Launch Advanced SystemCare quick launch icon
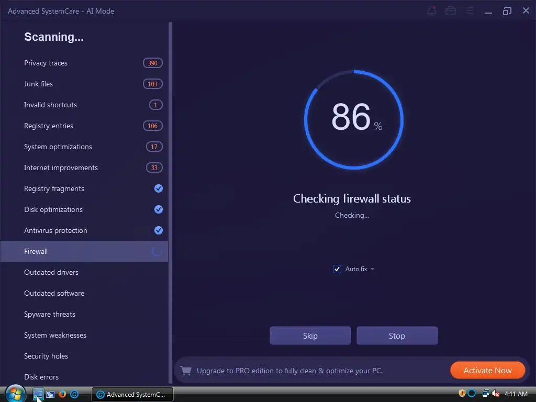 (x=74, y=394)
